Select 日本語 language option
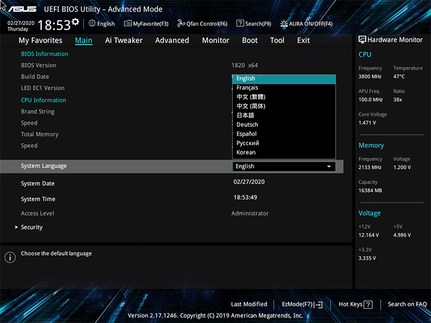The width and height of the screenshot is (431, 323). [284, 115]
